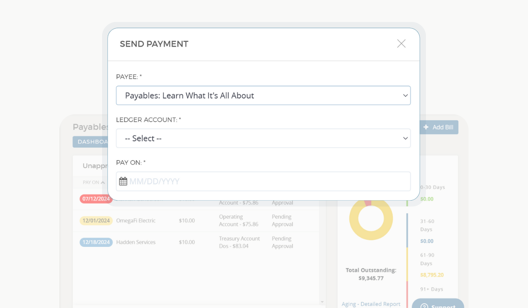528x308 pixels.
Task: Click the yellow 61-90 Days chart segment
Action: coord(371,238)
